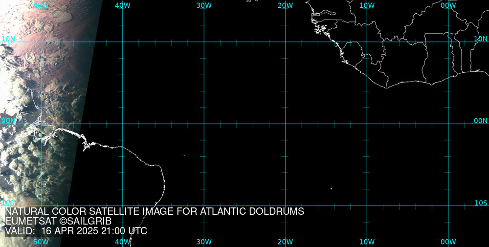The width and height of the screenshot is (489, 247).
Task: Select the 20W label along the bottom edge
Action: pos(286,242)
